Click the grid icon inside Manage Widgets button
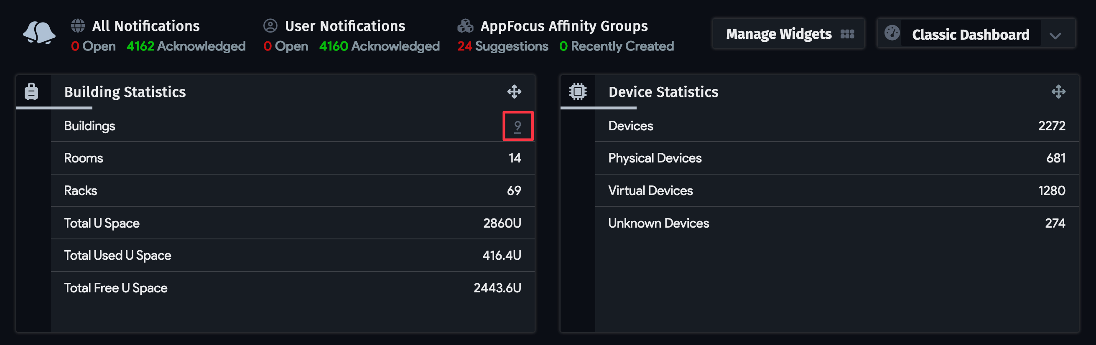This screenshot has height=345, width=1096. tap(847, 34)
